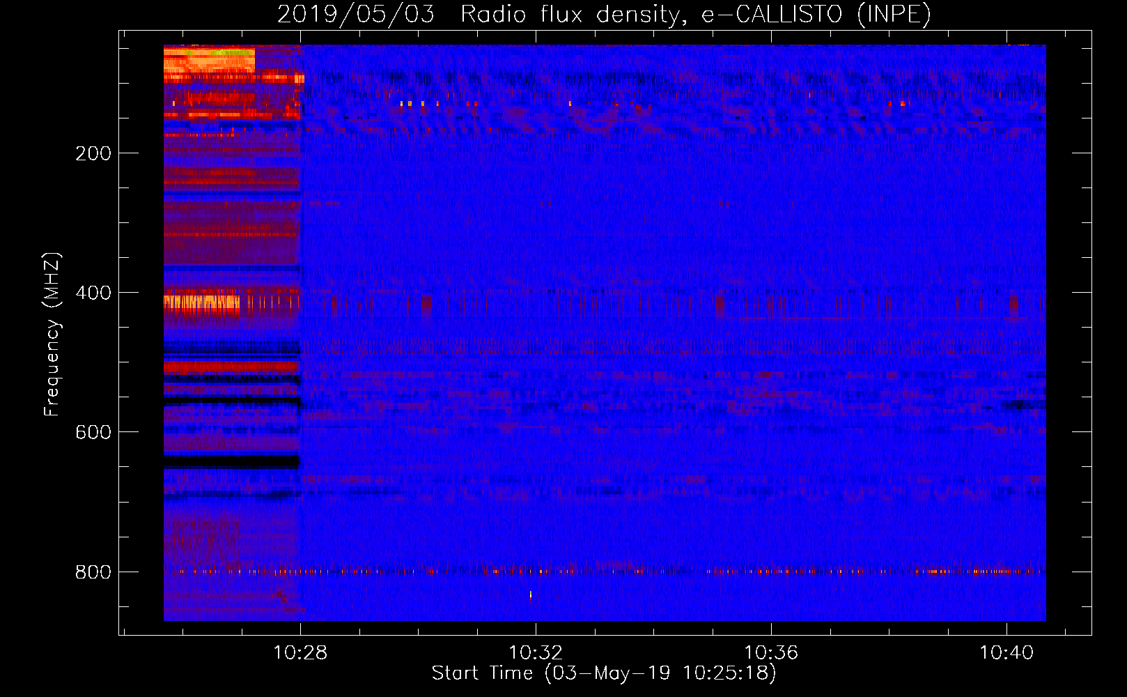Click the bright orange burst at top-left of spectrogram
Screen dimensions: 1127x697
click(209, 59)
